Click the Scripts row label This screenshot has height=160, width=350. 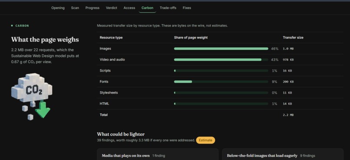tap(105, 70)
